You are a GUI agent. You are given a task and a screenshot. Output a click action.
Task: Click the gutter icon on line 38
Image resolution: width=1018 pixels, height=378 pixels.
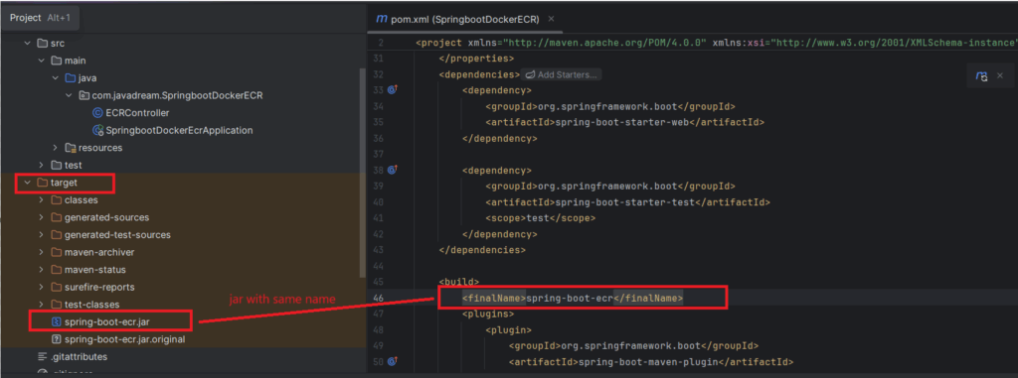(x=392, y=171)
